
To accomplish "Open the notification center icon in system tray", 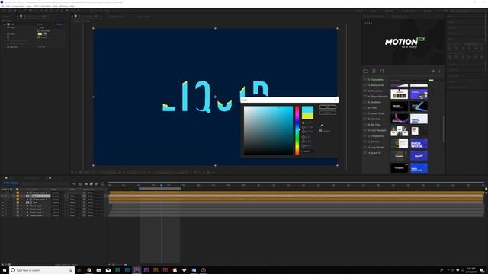I will tap(482, 270).
